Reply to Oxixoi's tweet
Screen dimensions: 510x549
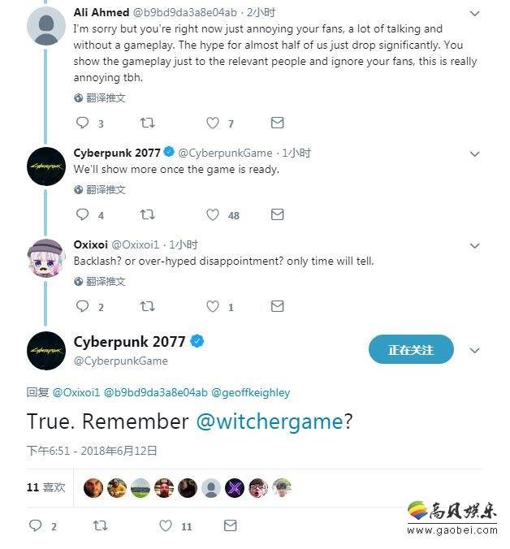click(x=82, y=306)
